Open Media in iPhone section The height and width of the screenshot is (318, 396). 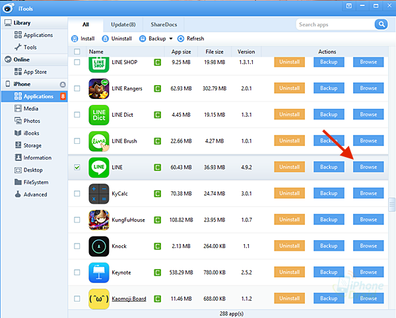[26, 108]
